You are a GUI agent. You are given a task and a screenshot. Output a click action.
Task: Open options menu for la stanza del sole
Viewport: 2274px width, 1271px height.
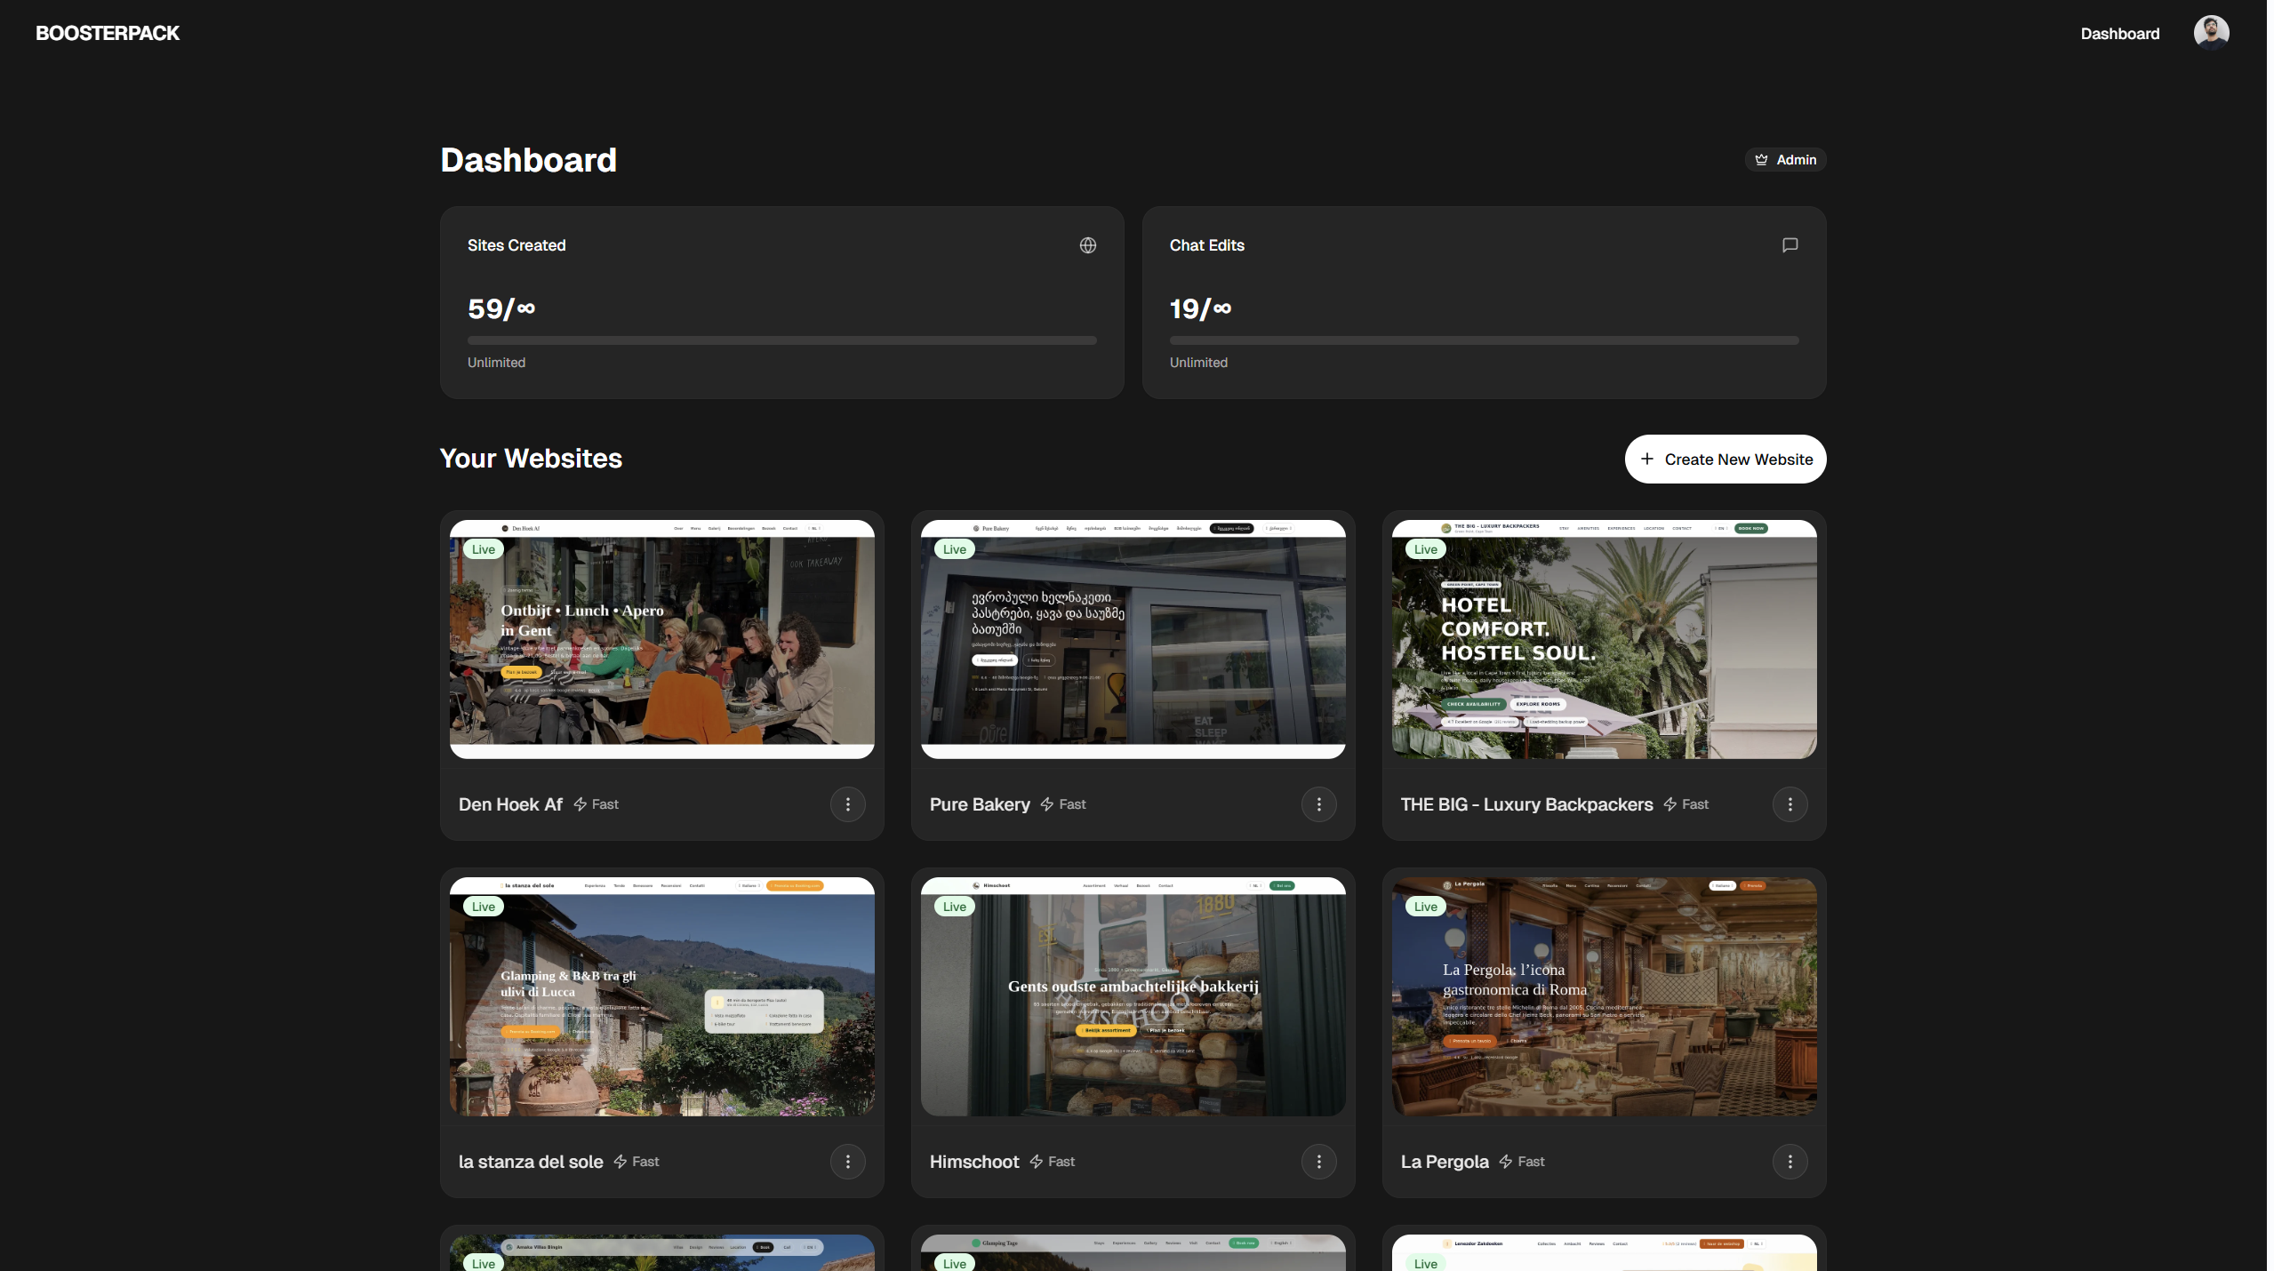(847, 1162)
